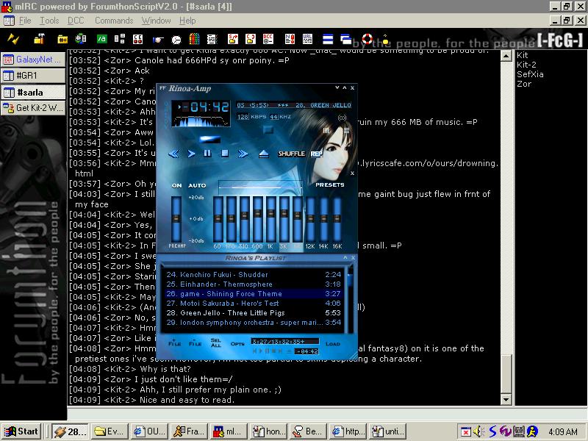Click the lightning bolt Connect icon

[13, 39]
